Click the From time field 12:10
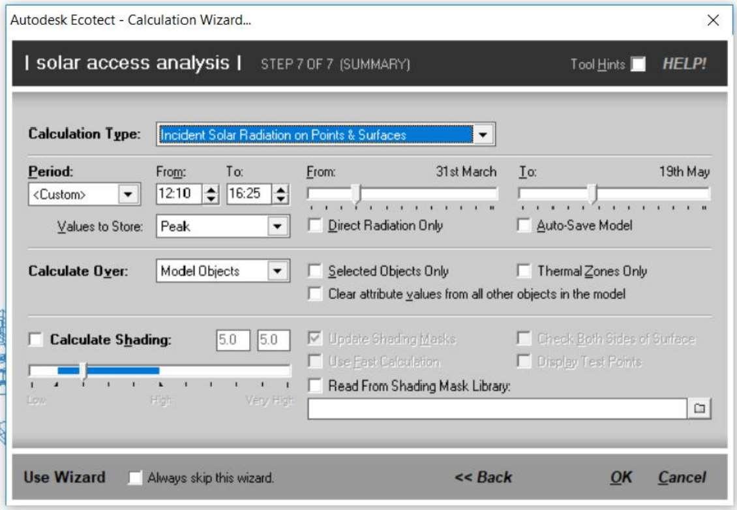Viewport: 737px width, 510px height. click(x=179, y=194)
